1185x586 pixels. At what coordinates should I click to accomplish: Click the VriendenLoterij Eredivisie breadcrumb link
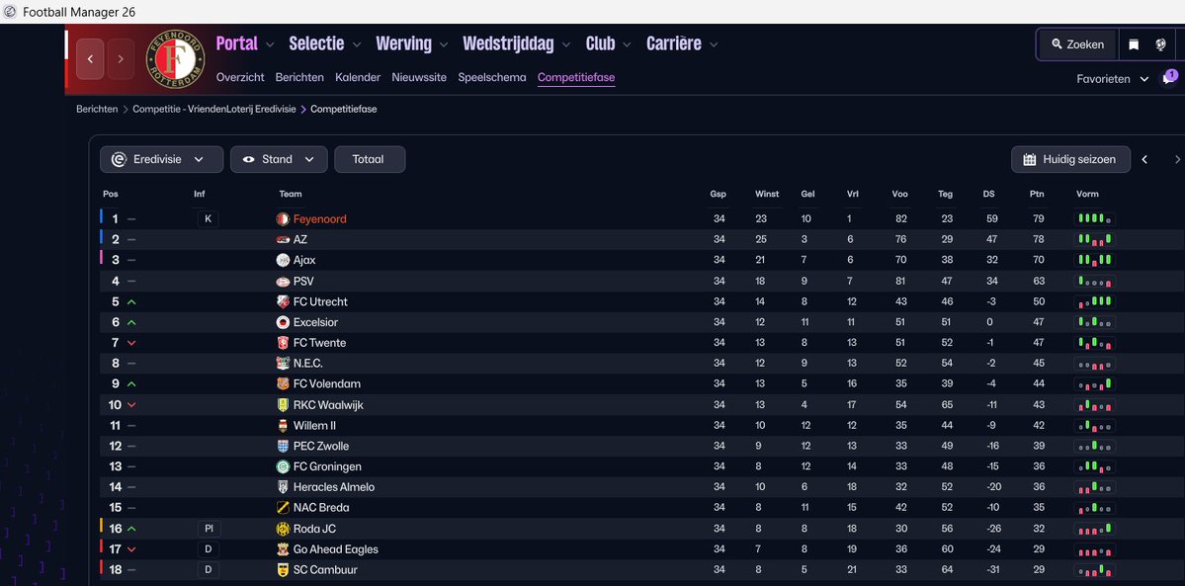(x=213, y=109)
